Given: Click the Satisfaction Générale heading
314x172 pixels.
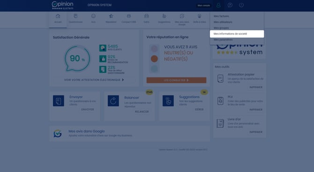Looking at the screenshot, I should [71, 37].
